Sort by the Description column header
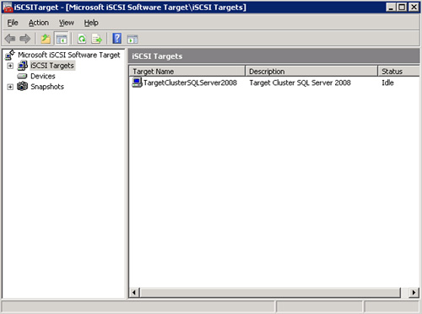This screenshot has height=314, width=422. pos(311,72)
